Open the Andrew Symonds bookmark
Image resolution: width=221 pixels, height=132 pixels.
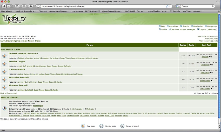(x=26, y=11)
